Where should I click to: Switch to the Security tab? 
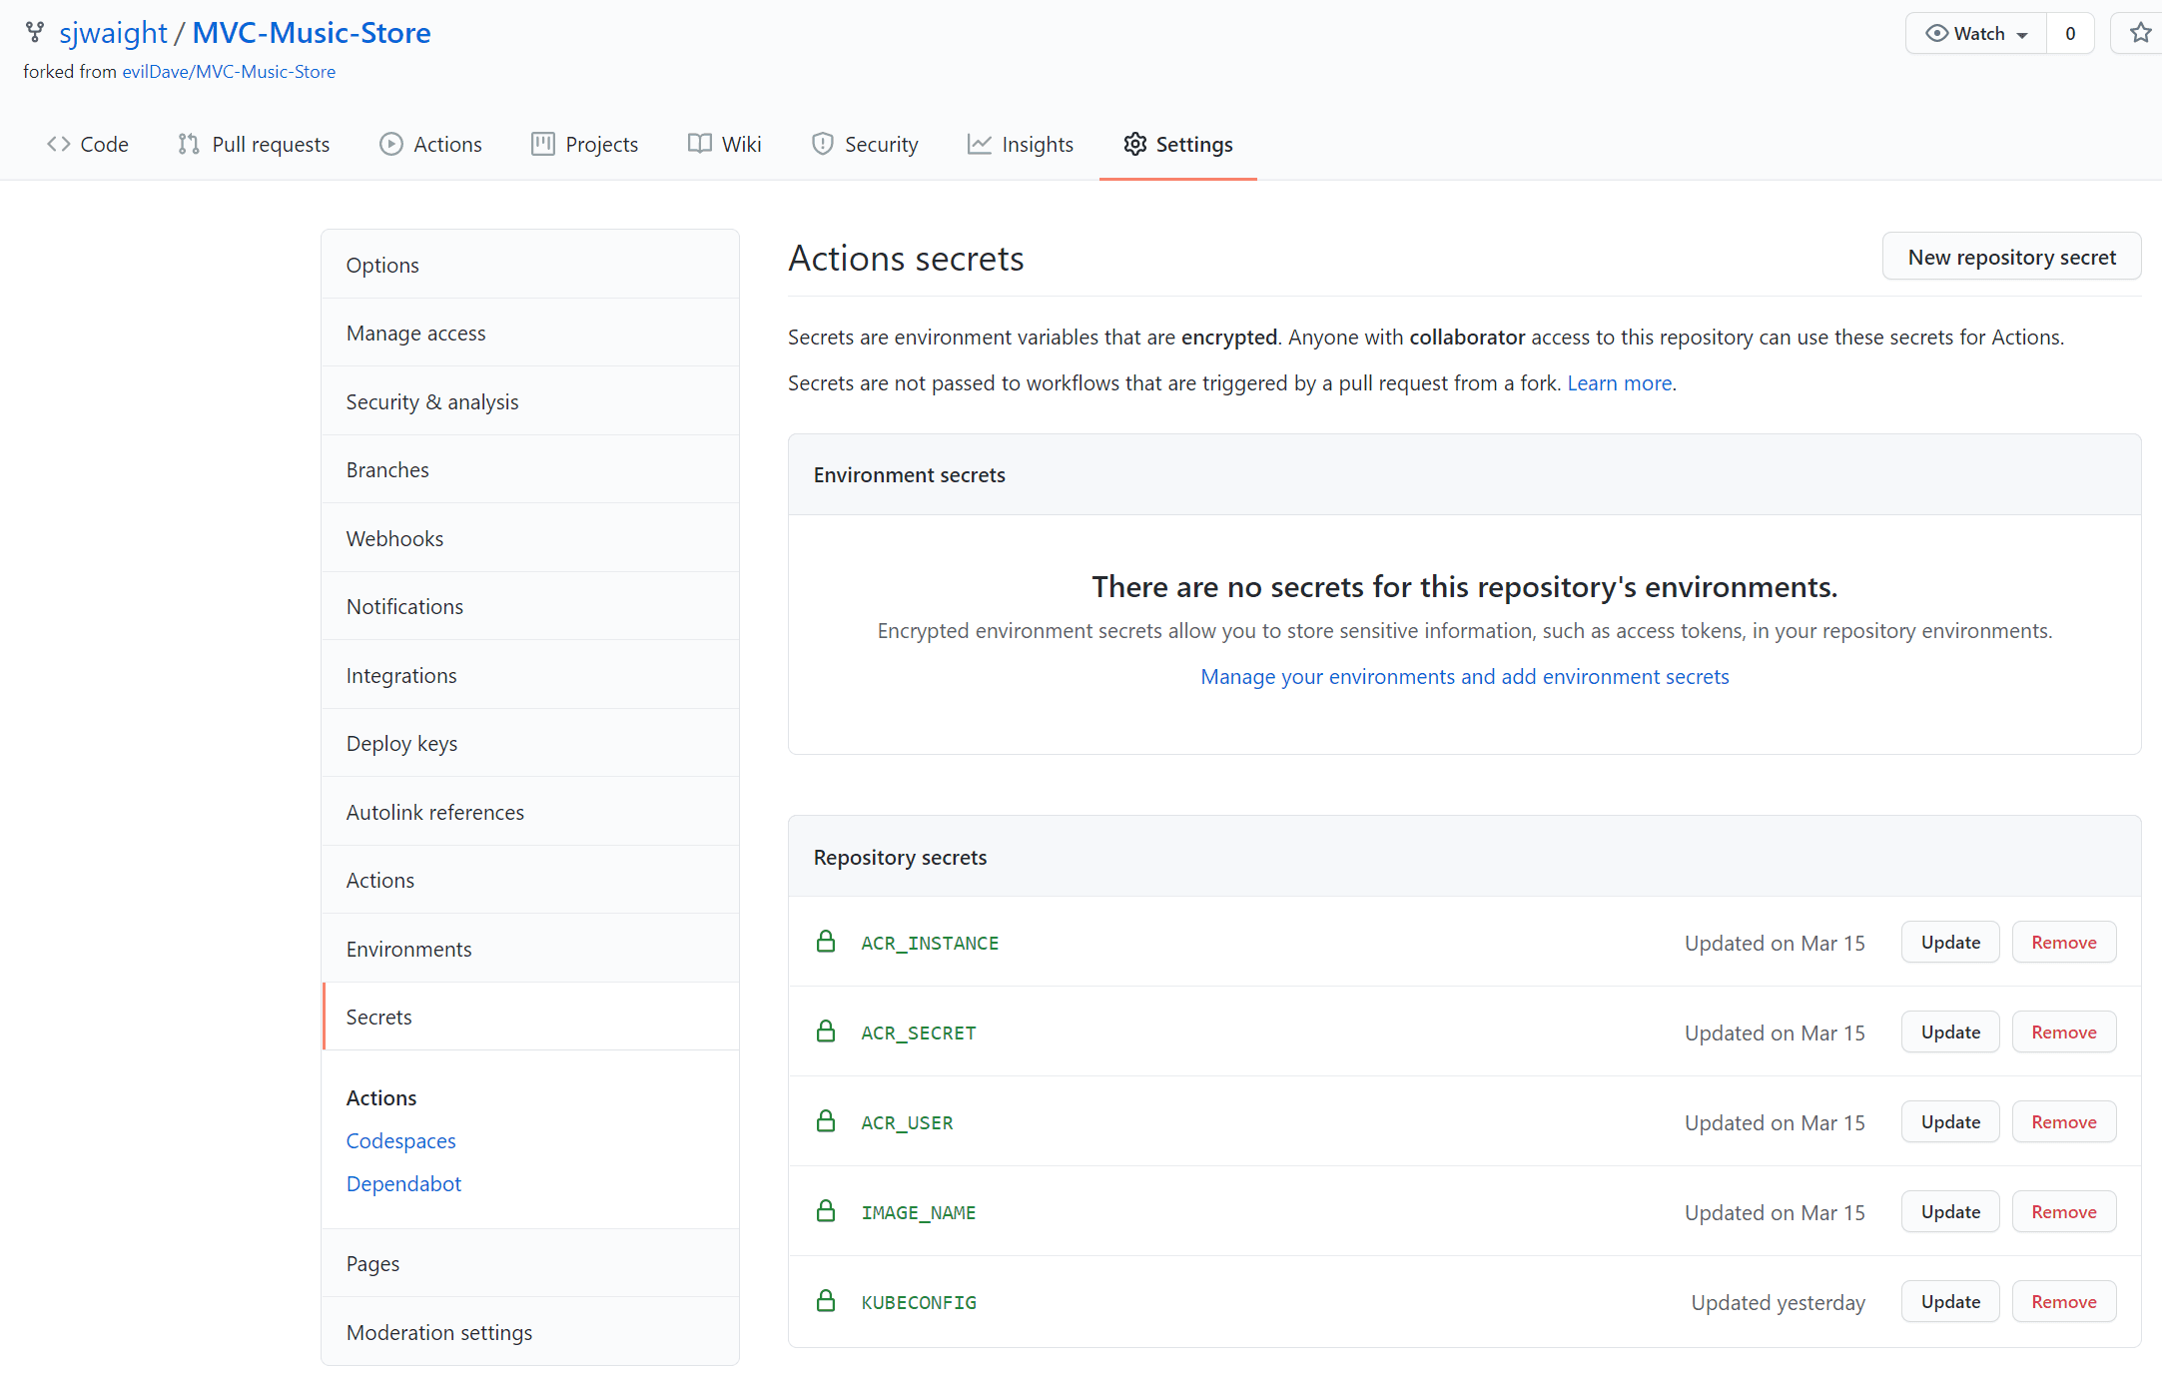click(866, 144)
